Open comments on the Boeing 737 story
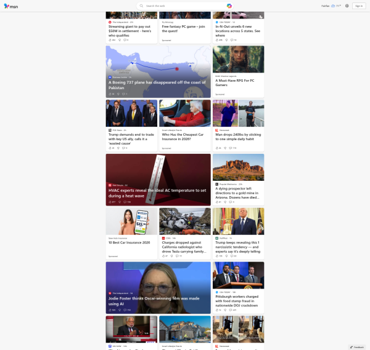The width and height of the screenshot is (370, 350). (x=123, y=94)
